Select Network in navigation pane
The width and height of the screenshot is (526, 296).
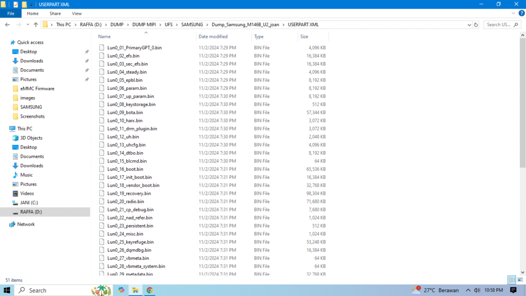(x=26, y=224)
